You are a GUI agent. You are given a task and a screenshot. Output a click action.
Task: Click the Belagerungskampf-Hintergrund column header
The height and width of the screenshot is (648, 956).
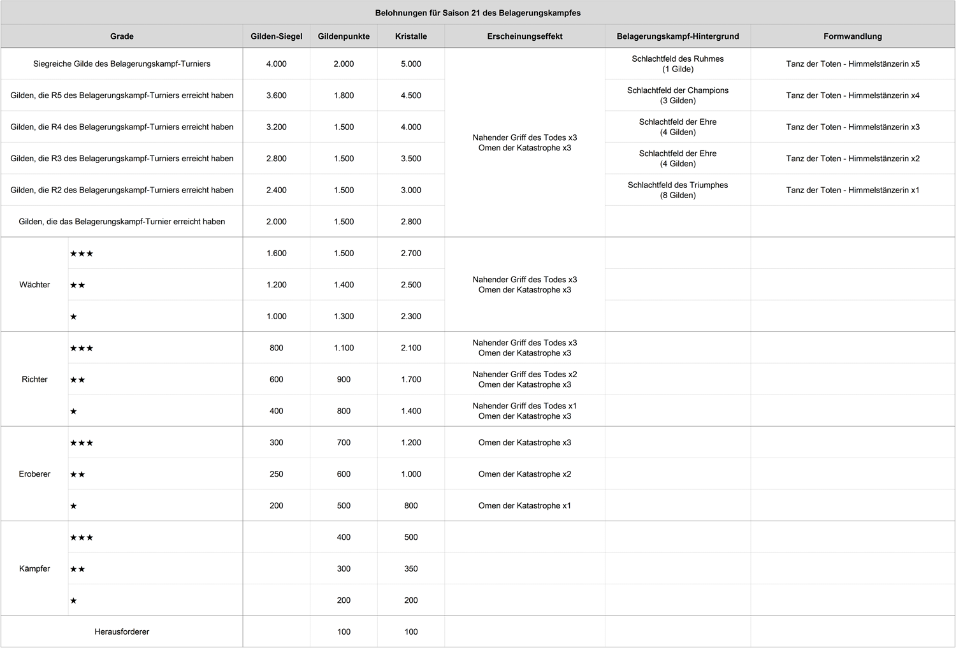[x=677, y=36]
